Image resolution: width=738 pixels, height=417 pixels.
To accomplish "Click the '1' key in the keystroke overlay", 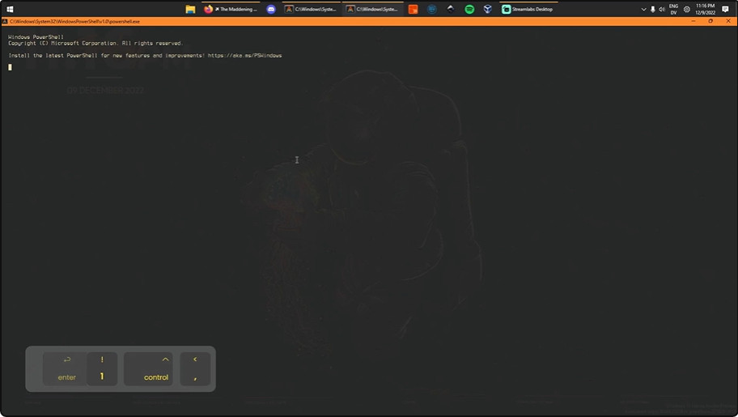I will 102,368.
